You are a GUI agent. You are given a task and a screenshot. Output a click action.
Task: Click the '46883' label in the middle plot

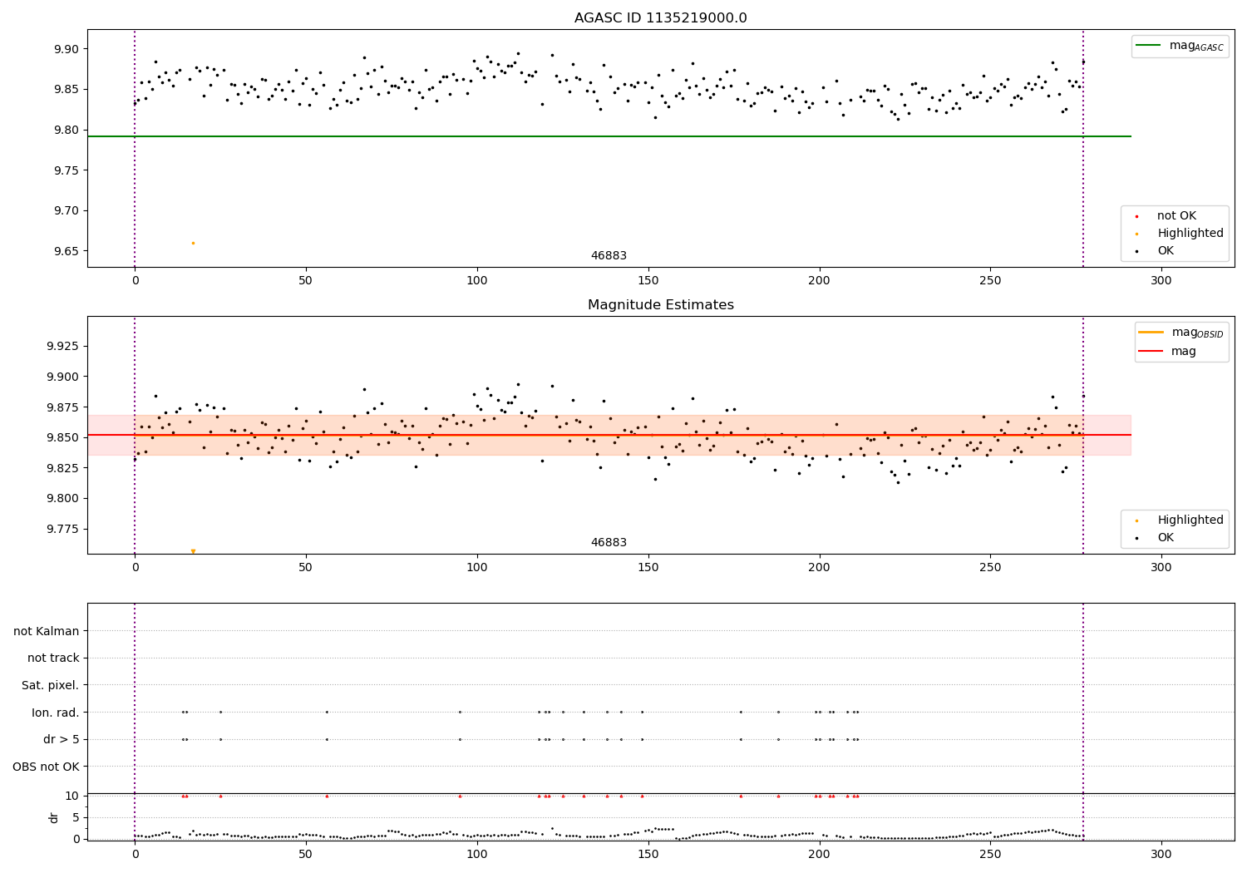click(x=609, y=543)
